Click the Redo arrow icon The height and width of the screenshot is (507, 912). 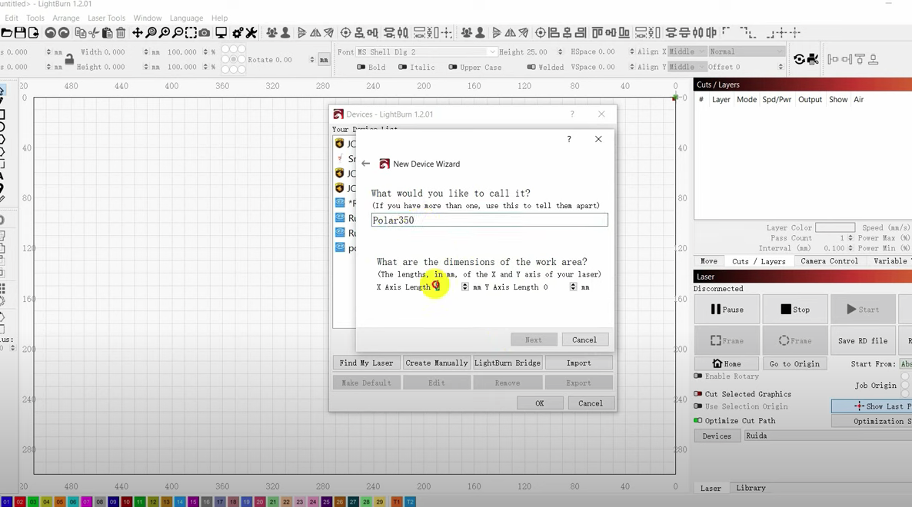click(64, 33)
